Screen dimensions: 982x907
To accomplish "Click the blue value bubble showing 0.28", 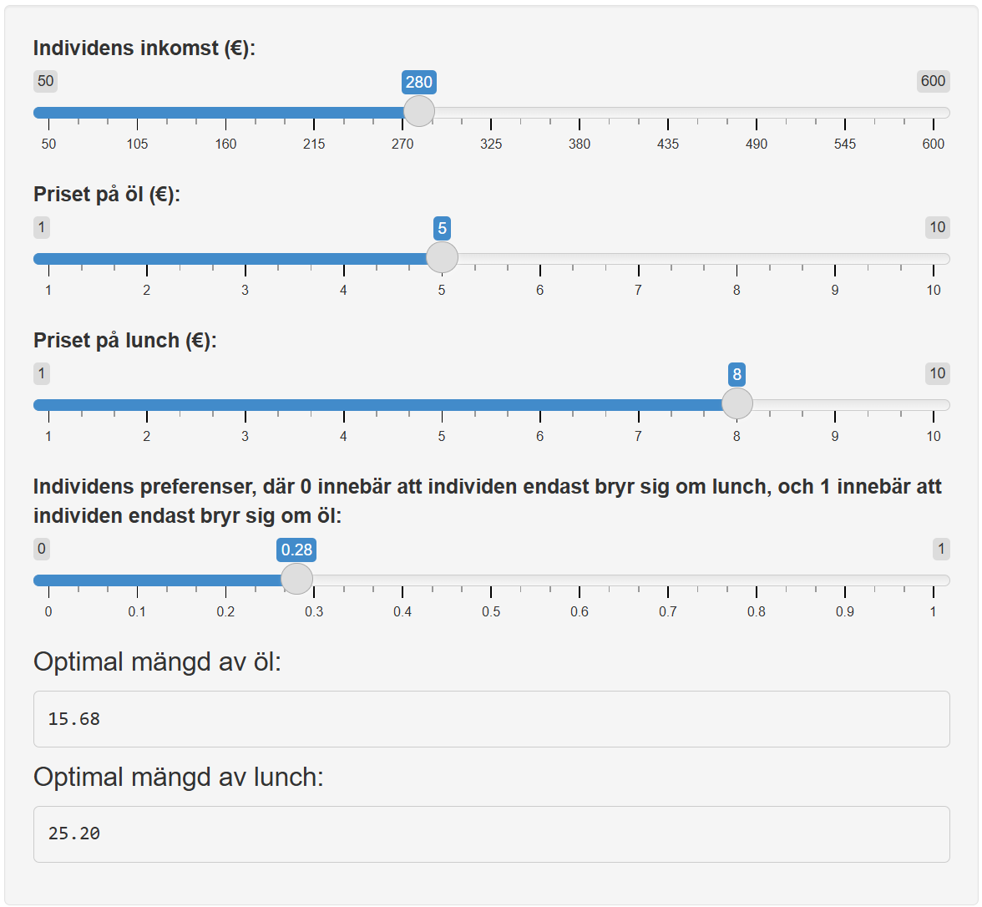I will pyautogui.click(x=296, y=550).
